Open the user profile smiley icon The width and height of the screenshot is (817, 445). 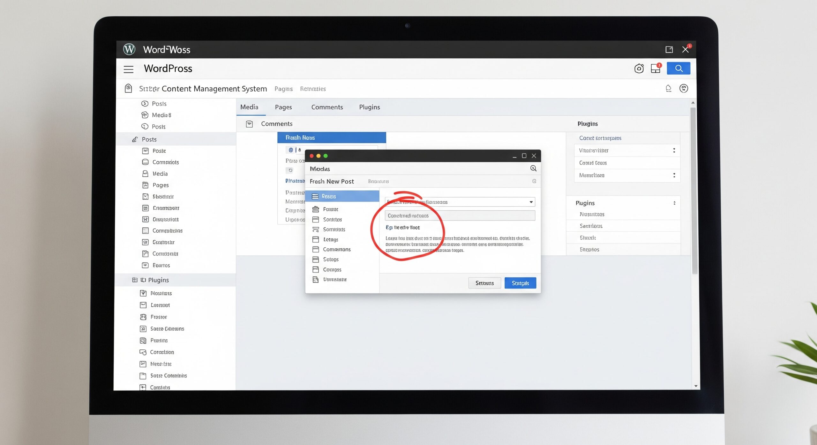point(684,88)
